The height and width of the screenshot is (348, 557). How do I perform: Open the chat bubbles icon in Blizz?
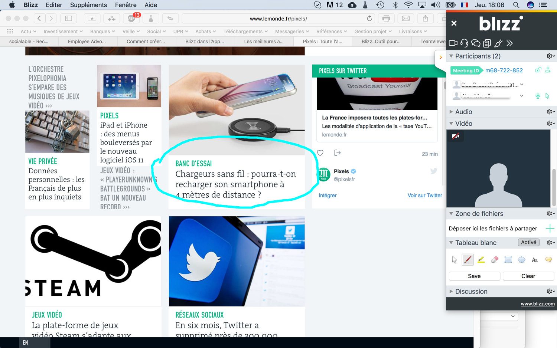tap(476, 43)
